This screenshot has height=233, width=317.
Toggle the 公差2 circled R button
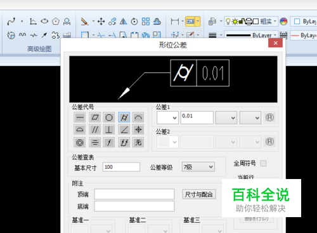pyautogui.click(x=269, y=142)
